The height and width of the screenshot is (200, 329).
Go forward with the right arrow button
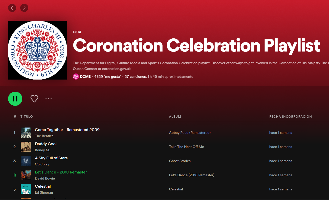point(24,8)
